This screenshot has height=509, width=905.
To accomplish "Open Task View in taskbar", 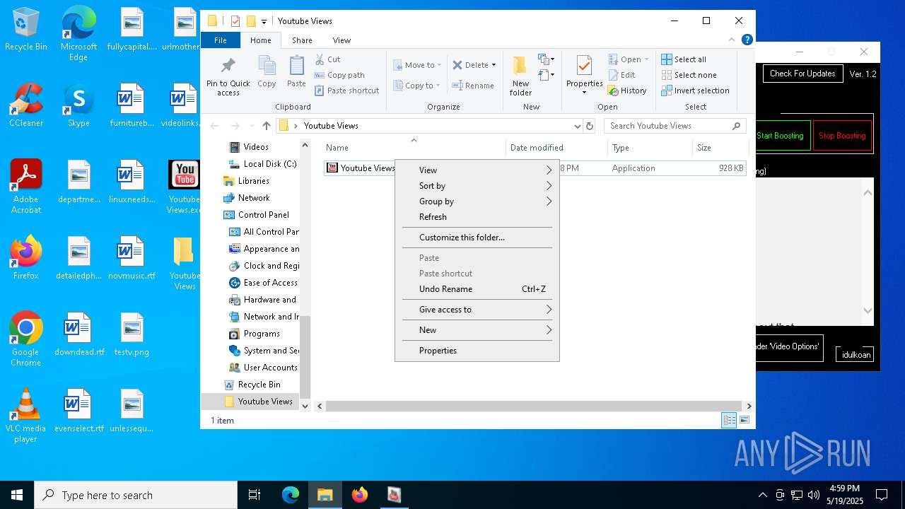I will click(255, 495).
